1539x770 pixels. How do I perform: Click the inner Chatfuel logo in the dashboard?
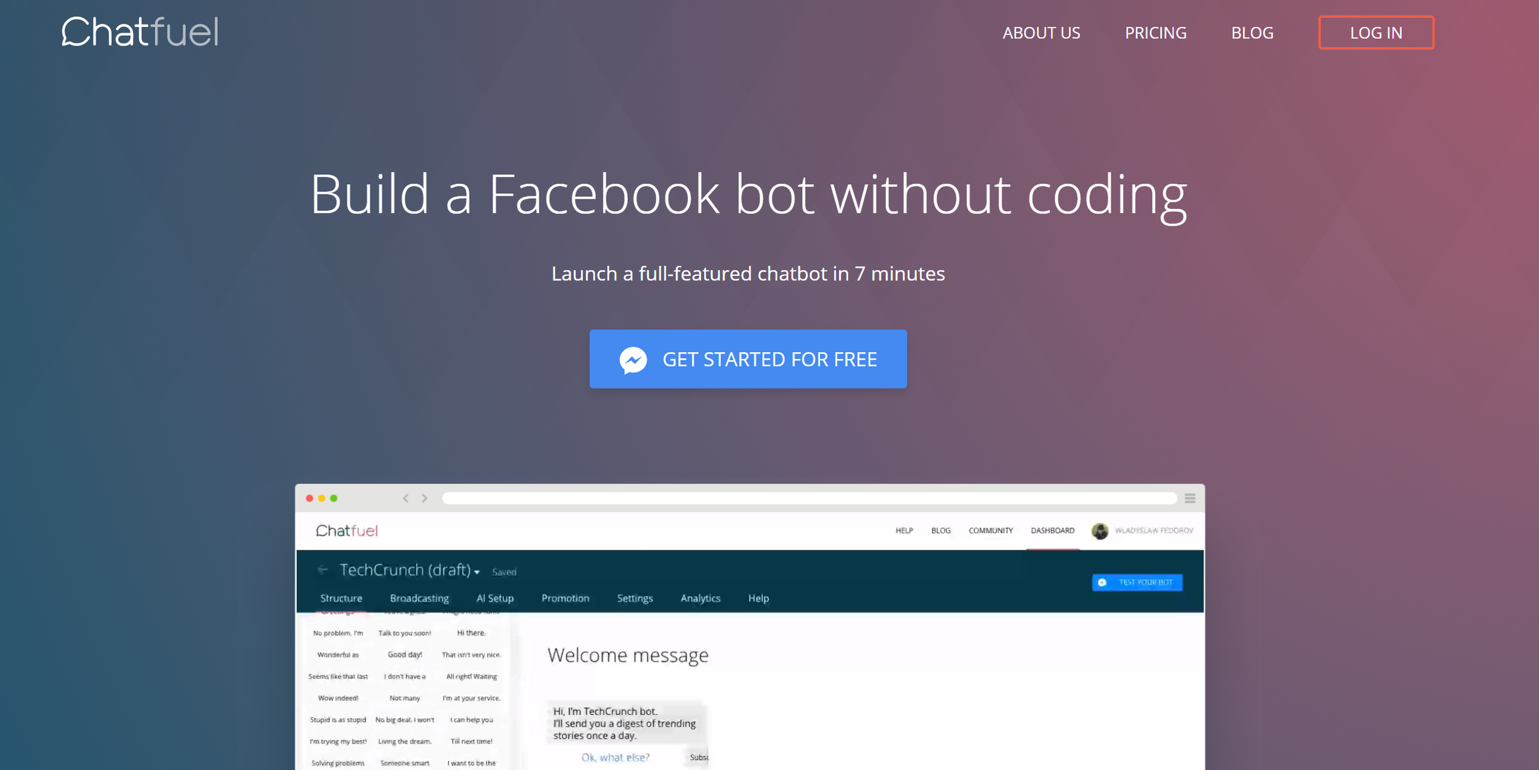(347, 531)
